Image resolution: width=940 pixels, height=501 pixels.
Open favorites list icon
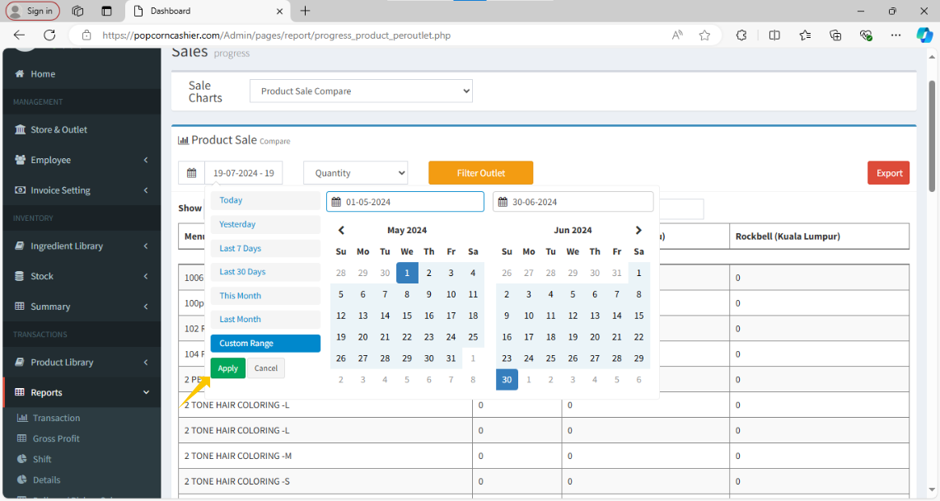click(x=805, y=35)
